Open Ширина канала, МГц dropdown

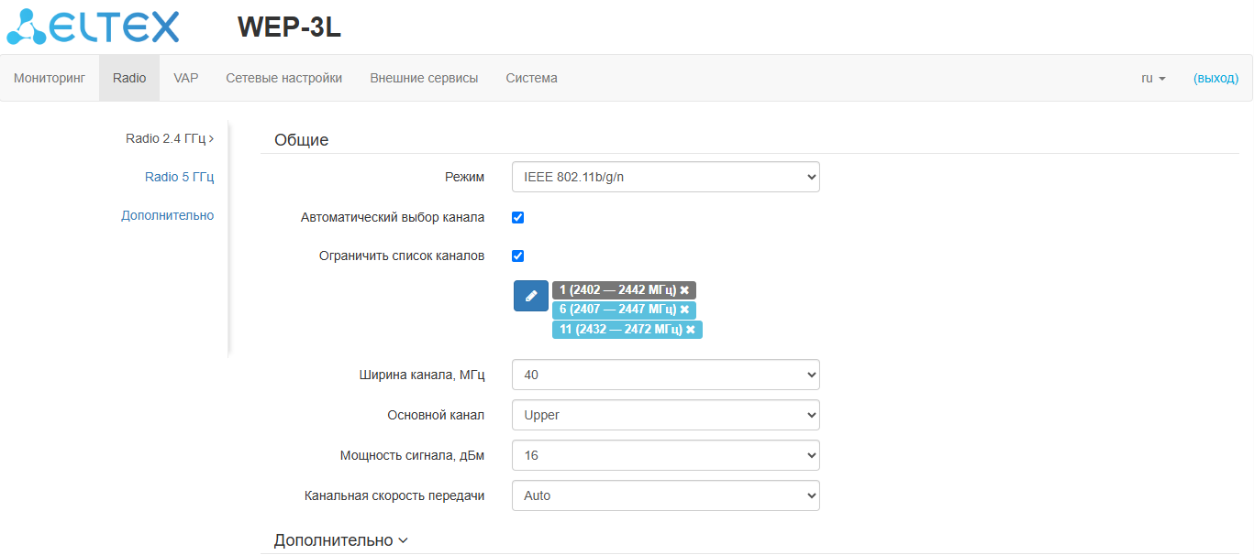pos(665,375)
